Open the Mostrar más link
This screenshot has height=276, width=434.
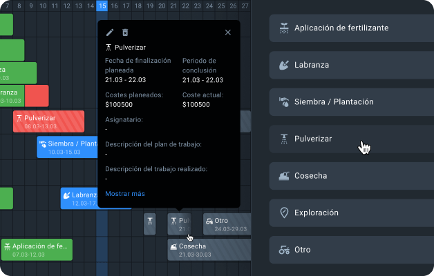tap(125, 194)
